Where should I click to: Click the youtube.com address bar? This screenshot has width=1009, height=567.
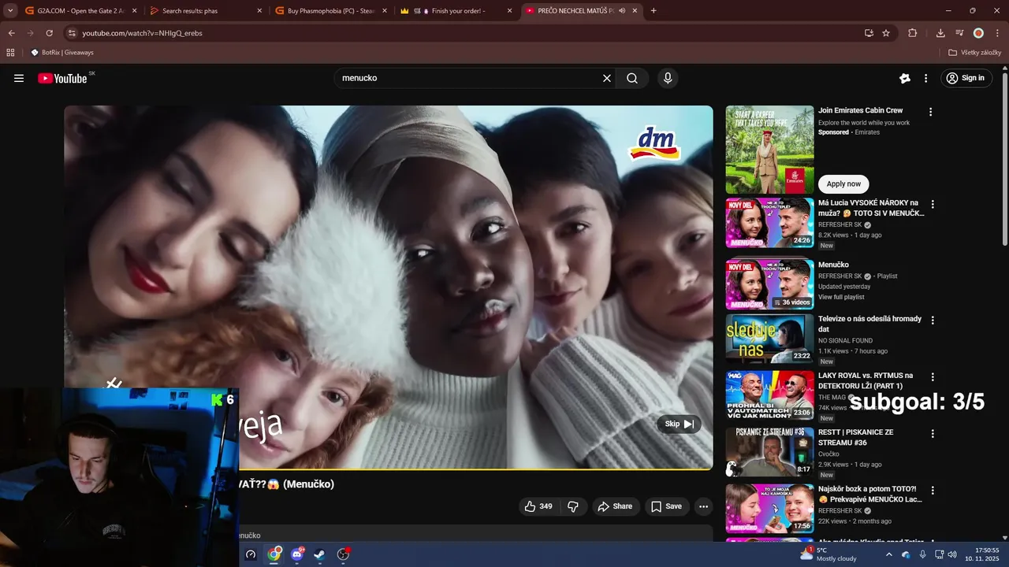465,33
